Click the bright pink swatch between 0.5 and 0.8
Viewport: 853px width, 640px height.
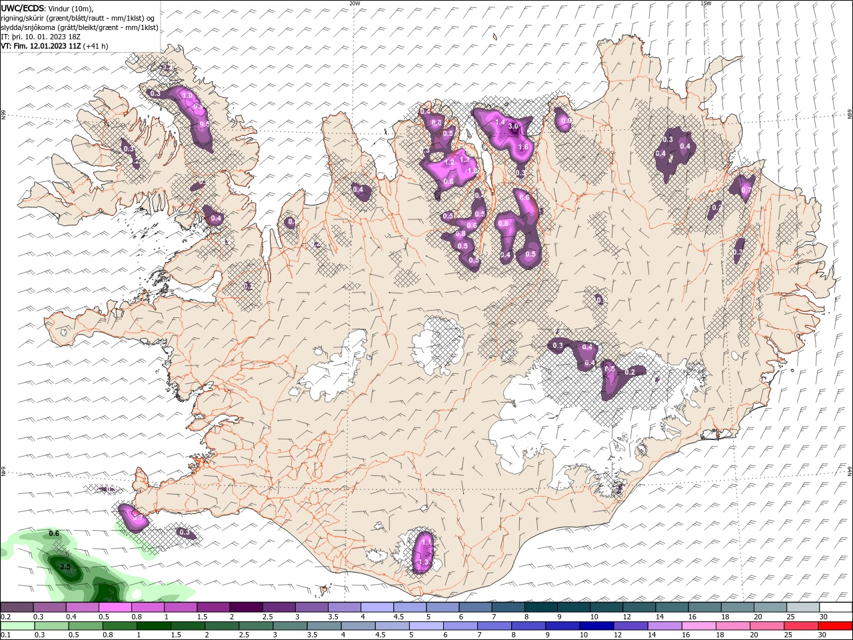coord(115,607)
